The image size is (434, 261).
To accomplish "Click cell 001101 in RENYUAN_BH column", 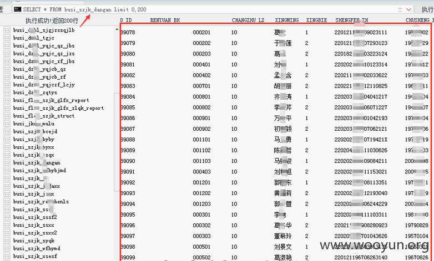I will pos(201,140).
